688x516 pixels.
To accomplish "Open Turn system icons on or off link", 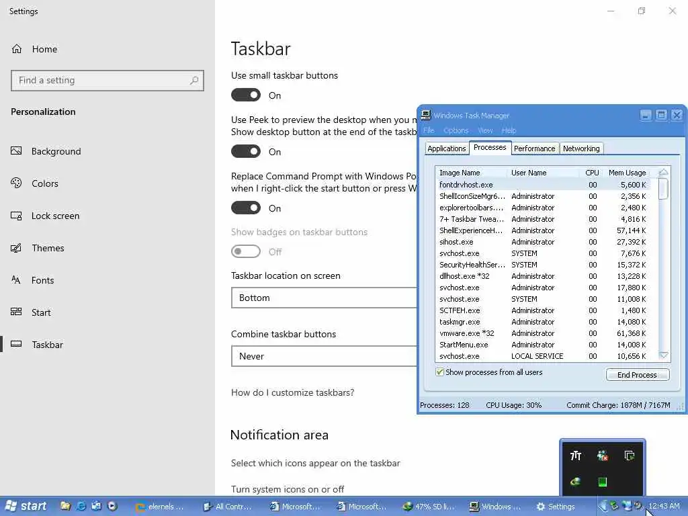I will (x=287, y=489).
